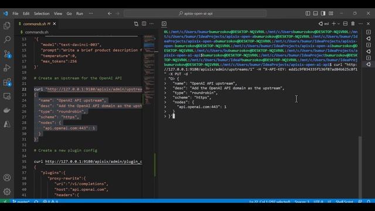Viewport: 375px width, 211px height.
Task: Open the Customize Layout icon
Action: [x=330, y=13]
